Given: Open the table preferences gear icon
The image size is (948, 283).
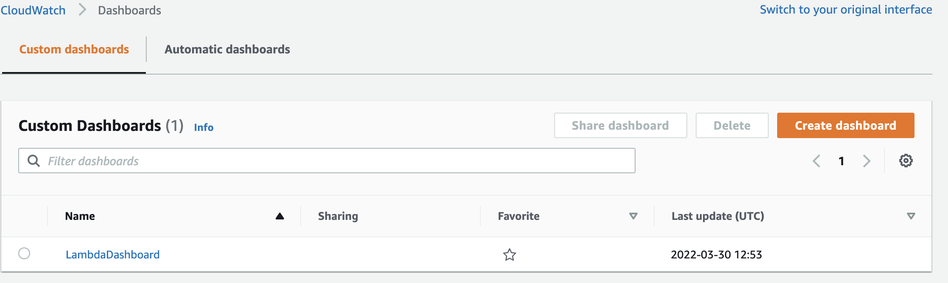Looking at the screenshot, I should 906,161.
